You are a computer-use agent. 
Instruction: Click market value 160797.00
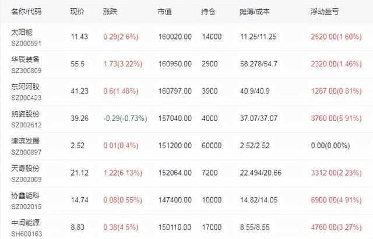(x=175, y=91)
